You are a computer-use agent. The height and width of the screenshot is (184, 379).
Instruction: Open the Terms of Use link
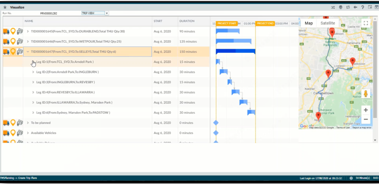click(x=343, y=127)
